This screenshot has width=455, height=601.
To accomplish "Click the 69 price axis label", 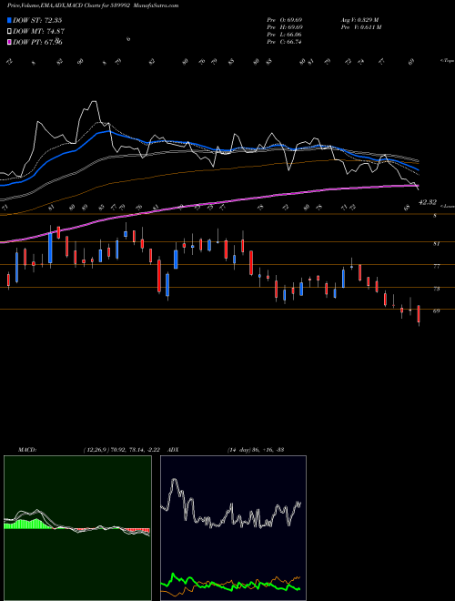I will tap(436, 311).
